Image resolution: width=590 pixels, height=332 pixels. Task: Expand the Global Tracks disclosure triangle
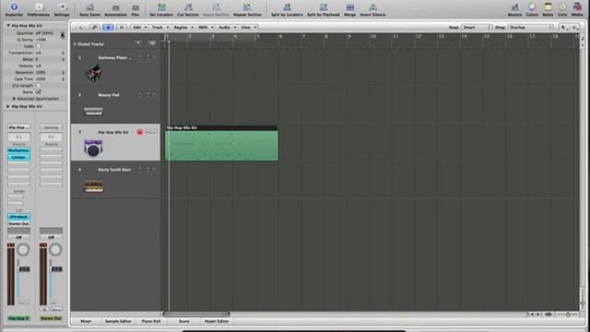75,44
